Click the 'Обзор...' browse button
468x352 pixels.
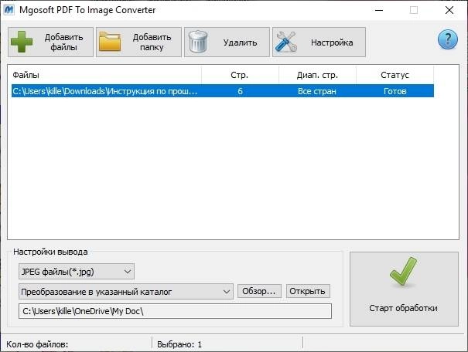click(x=259, y=291)
